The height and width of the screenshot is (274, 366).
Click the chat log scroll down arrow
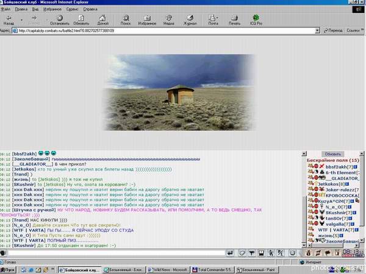click(x=304, y=245)
